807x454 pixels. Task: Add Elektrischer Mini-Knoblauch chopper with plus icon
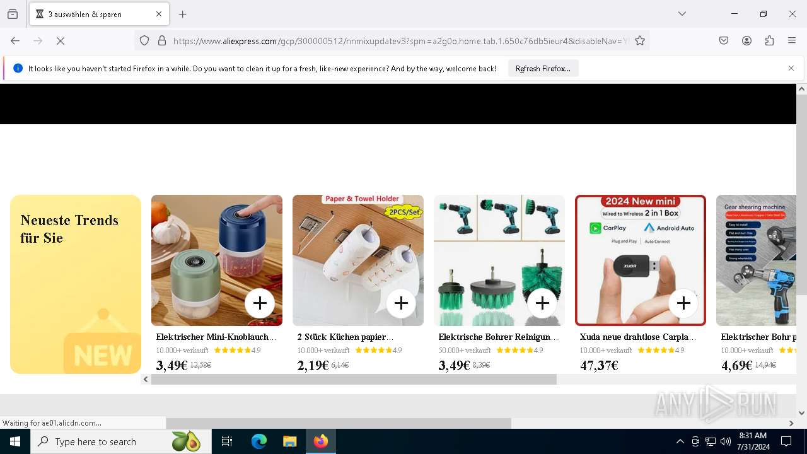(x=260, y=303)
